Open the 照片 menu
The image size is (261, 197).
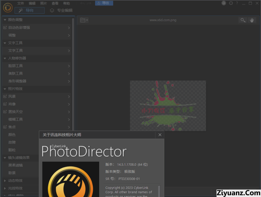(44, 3)
